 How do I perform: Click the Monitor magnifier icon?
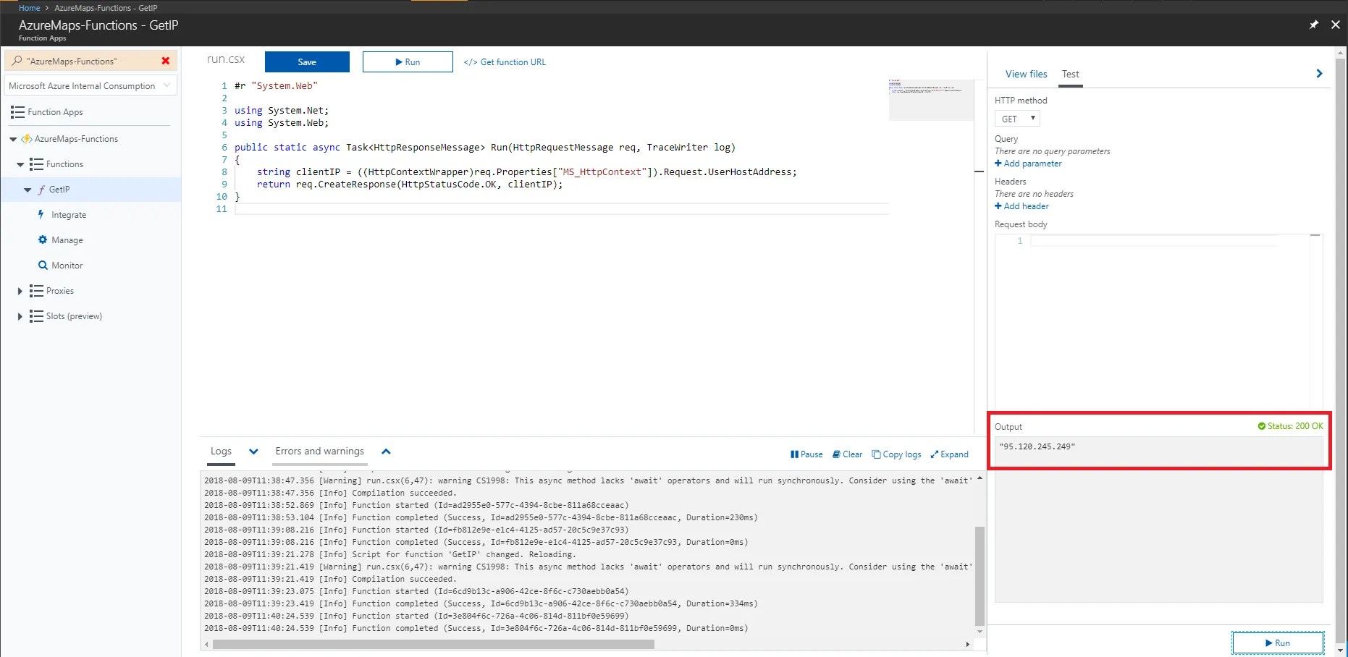click(43, 266)
